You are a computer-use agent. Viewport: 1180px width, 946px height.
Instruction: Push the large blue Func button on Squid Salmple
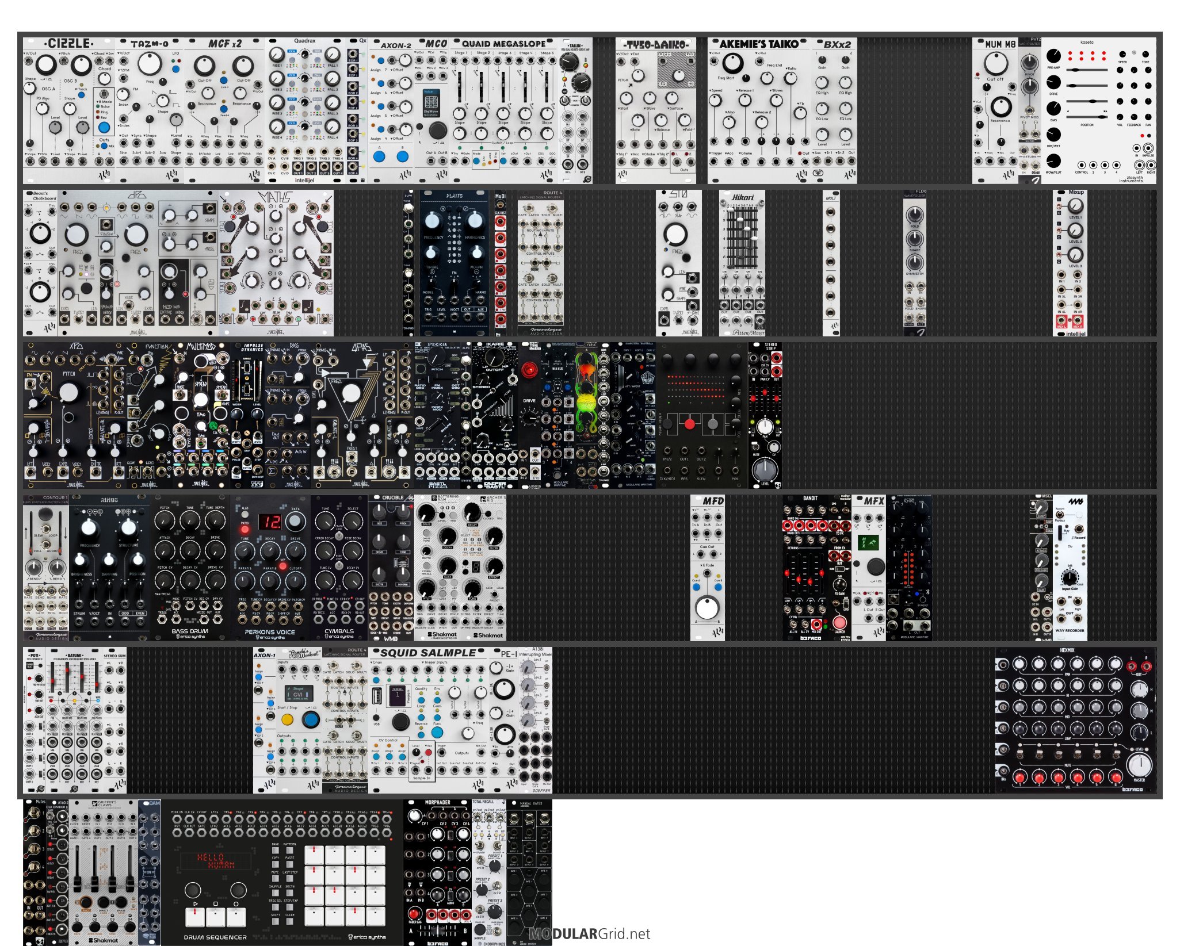pos(437,733)
